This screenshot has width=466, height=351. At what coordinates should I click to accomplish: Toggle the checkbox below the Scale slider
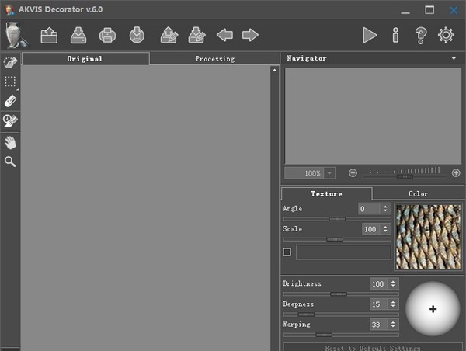(287, 252)
